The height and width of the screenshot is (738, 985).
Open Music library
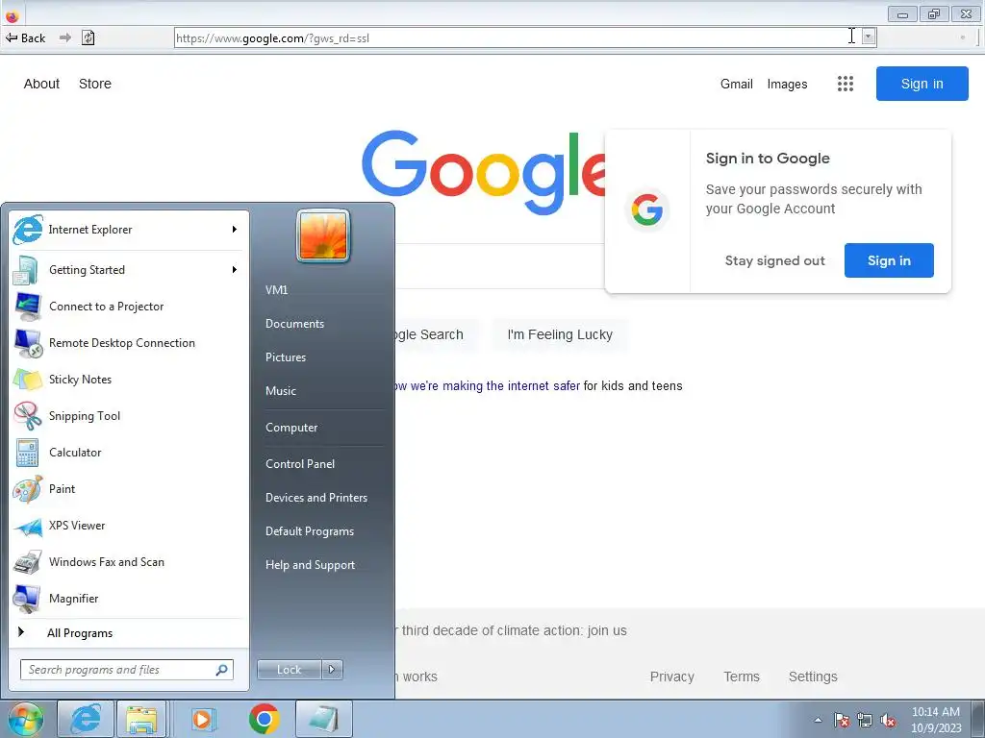tap(281, 391)
